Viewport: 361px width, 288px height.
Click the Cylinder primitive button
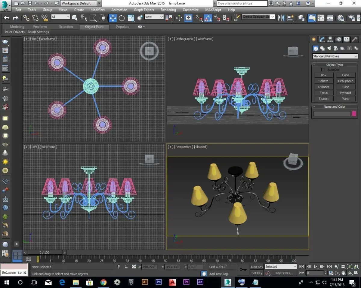pos(323,87)
